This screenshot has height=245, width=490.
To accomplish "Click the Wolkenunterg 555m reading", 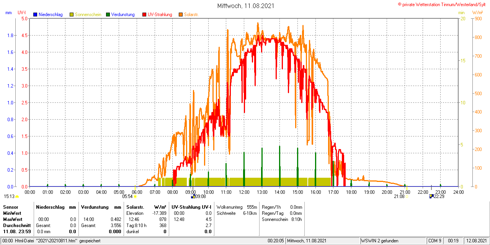I will click(x=237, y=207).
